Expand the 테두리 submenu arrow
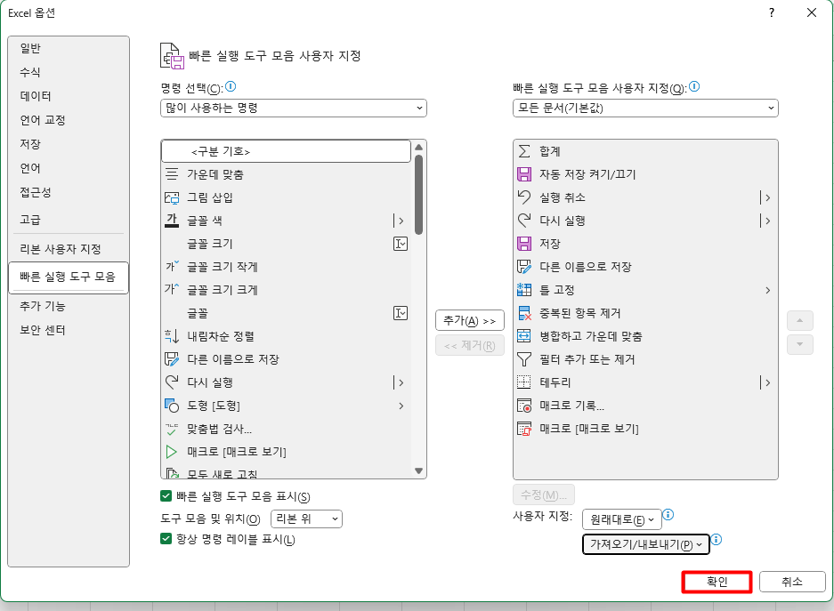Screen dimensions: 834x611 [x=766, y=382]
